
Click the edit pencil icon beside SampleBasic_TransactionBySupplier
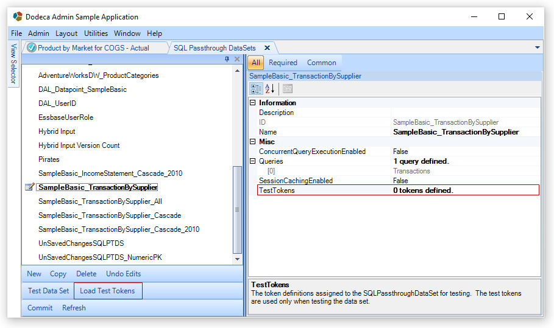(30, 187)
